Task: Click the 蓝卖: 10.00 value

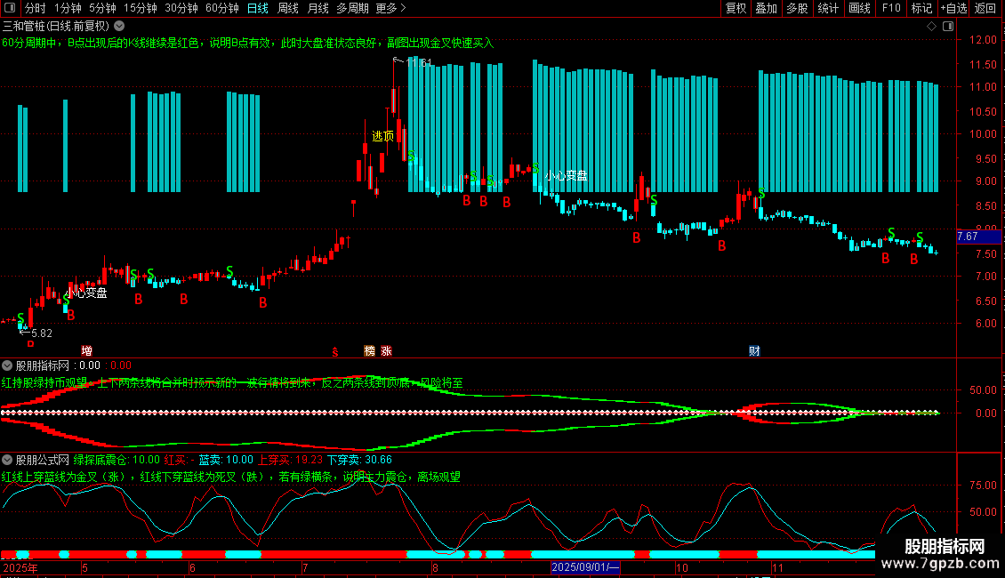Action: click(x=226, y=460)
